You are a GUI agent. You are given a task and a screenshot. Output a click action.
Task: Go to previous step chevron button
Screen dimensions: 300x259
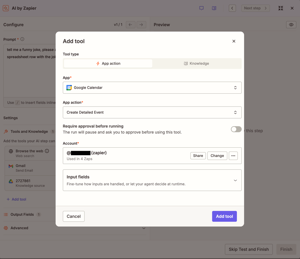tap(232, 8)
